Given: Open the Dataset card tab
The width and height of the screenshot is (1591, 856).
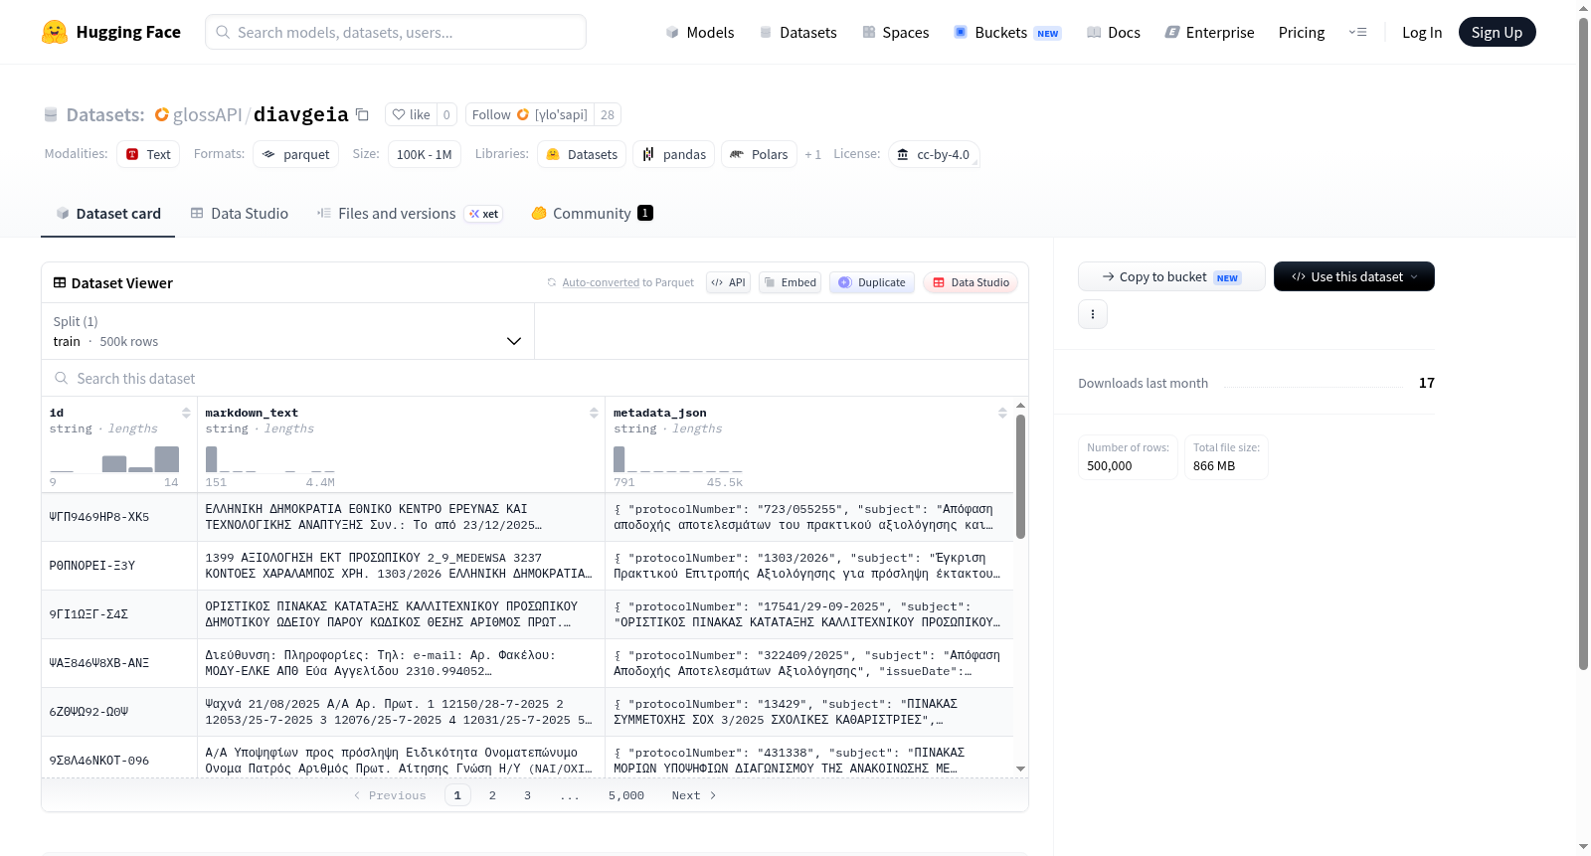Looking at the screenshot, I should (108, 213).
